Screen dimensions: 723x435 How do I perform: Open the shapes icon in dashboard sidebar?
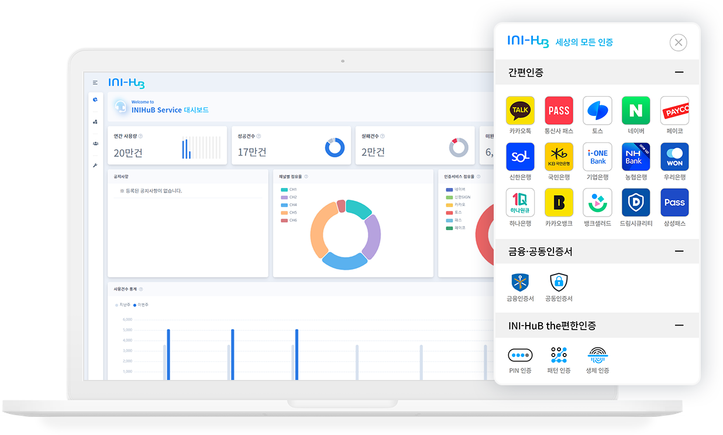pos(95,122)
